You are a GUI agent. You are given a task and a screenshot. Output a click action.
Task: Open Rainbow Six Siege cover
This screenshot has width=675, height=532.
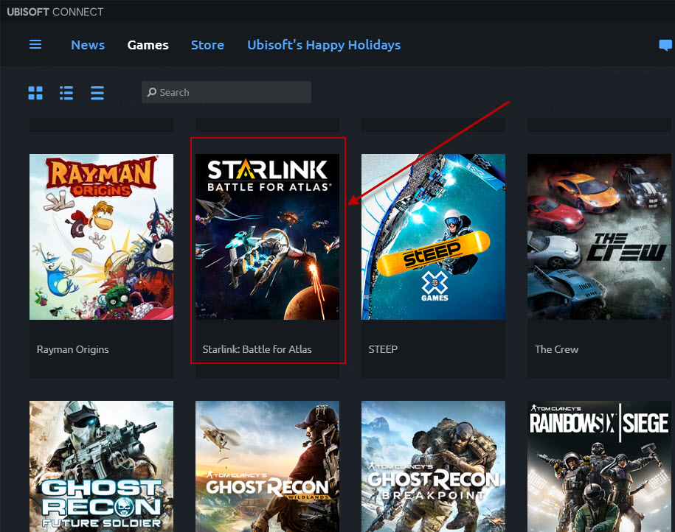point(599,466)
